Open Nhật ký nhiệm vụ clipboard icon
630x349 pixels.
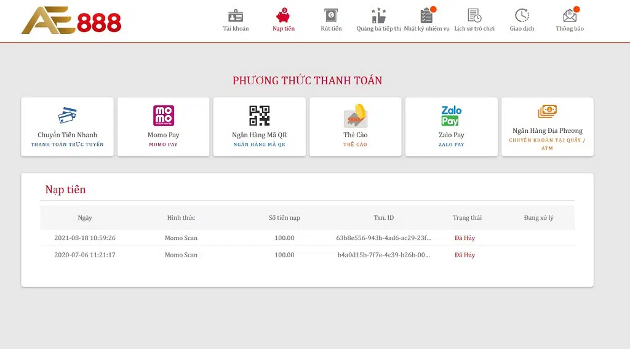coord(427,15)
